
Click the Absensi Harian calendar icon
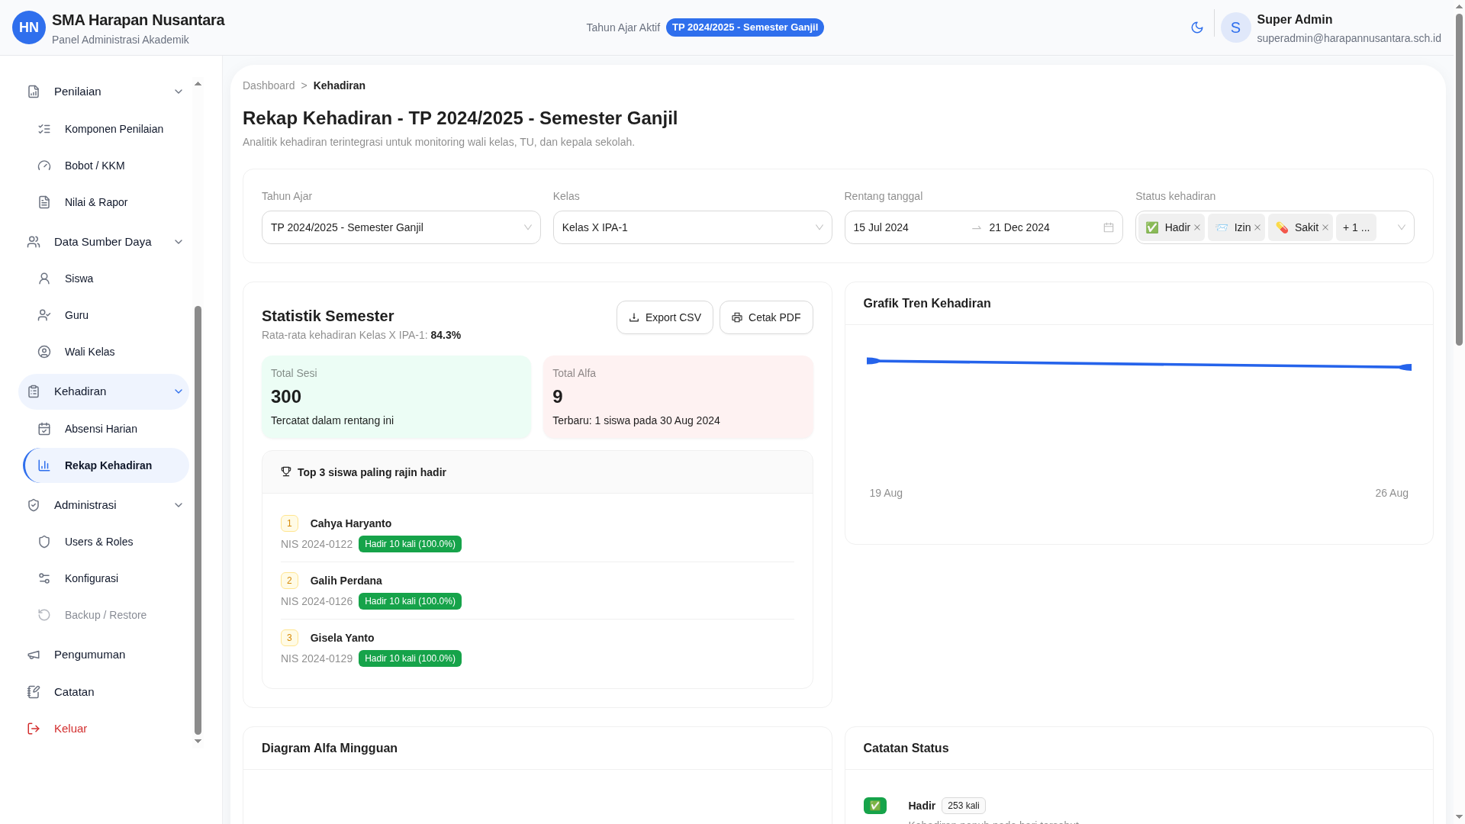[x=44, y=429]
